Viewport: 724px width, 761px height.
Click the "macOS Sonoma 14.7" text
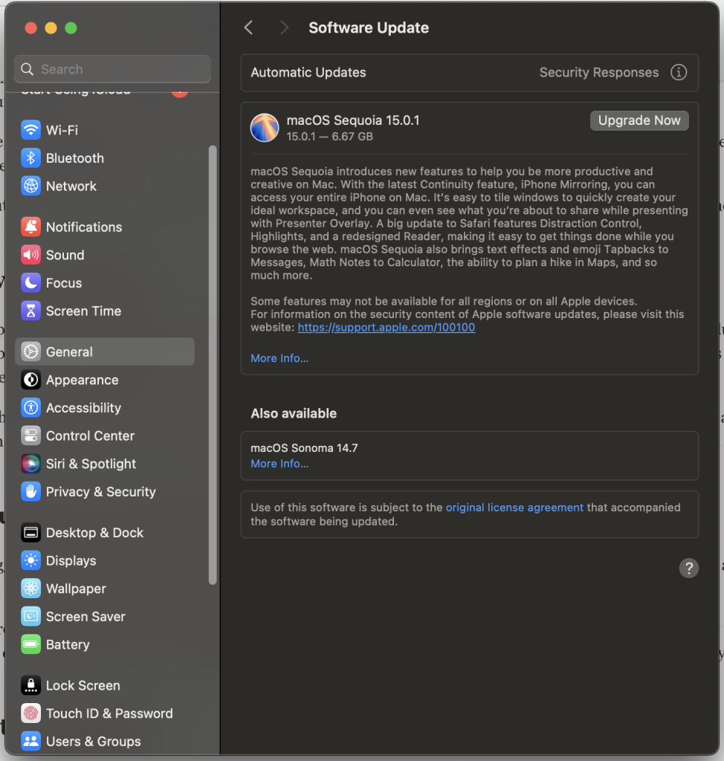tap(305, 448)
